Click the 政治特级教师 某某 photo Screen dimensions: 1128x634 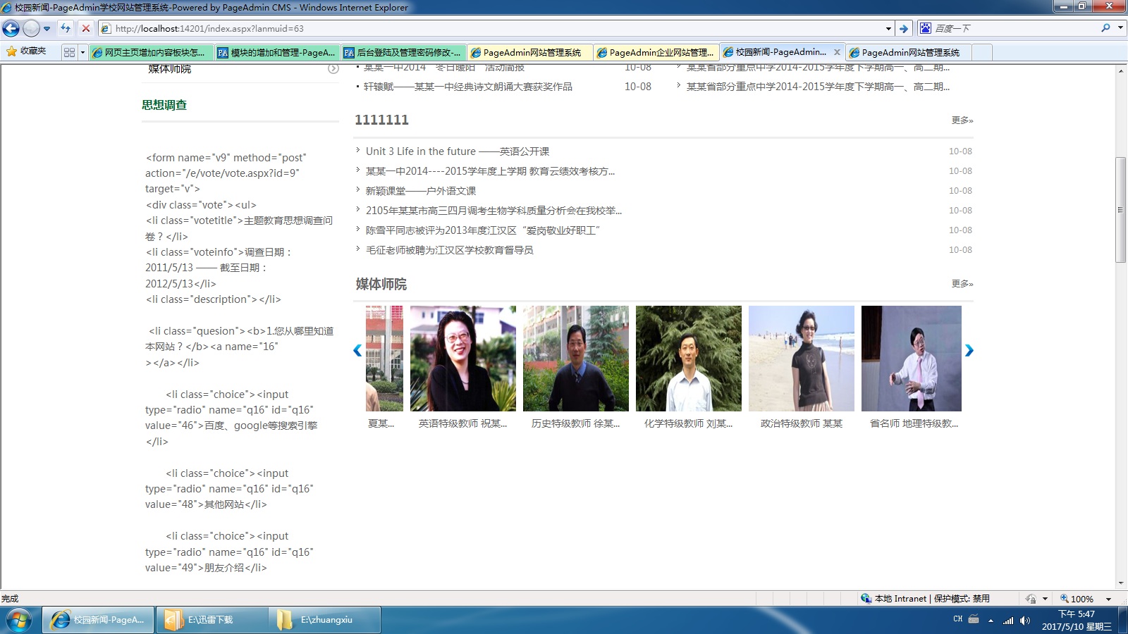tap(802, 359)
